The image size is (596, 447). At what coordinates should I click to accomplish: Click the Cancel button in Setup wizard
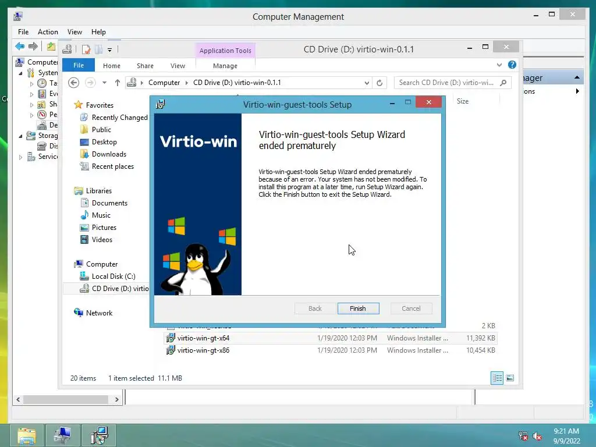click(x=411, y=308)
